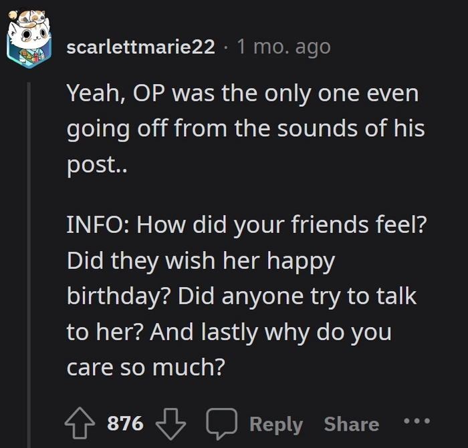Click the speech bubble reply icon

(221, 423)
